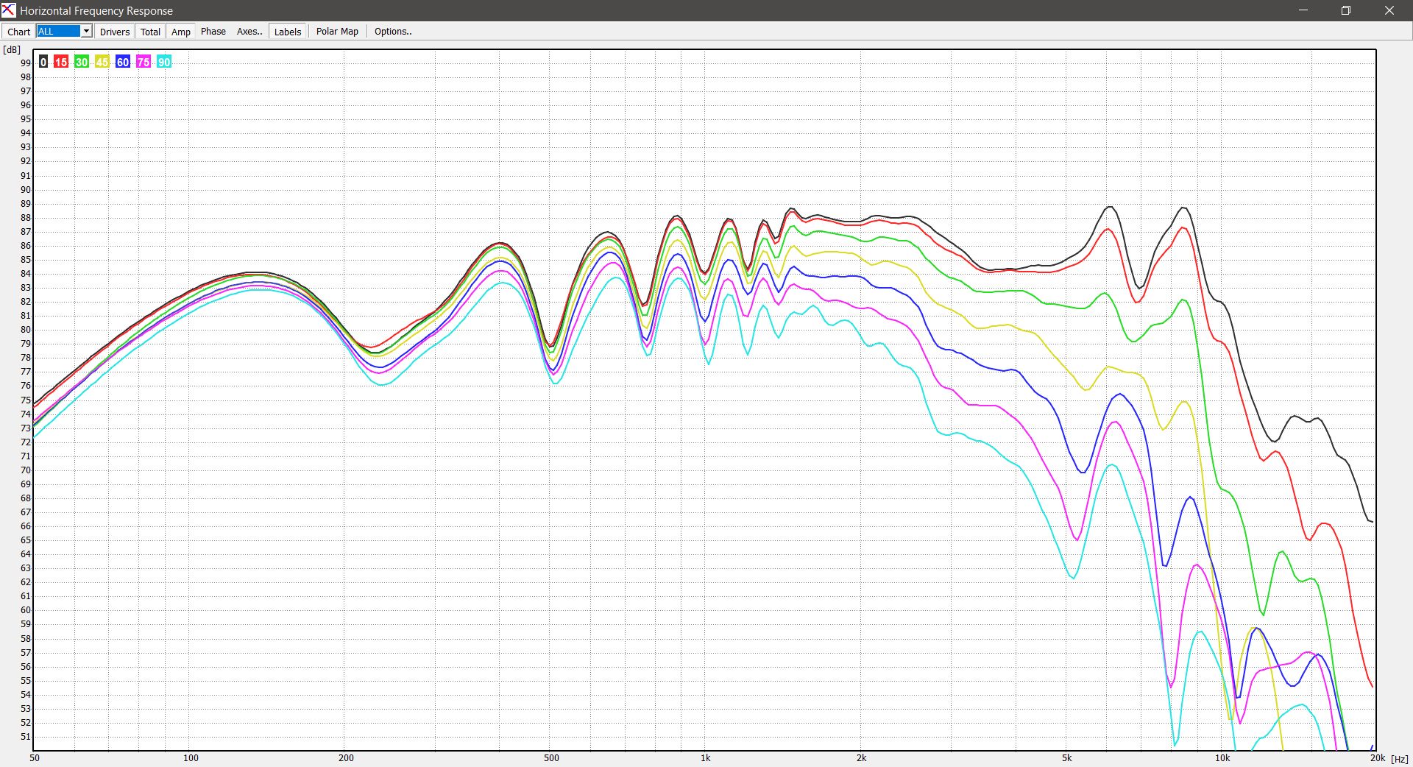
Task: Click the black 0 degree legend label
Action: tap(43, 62)
